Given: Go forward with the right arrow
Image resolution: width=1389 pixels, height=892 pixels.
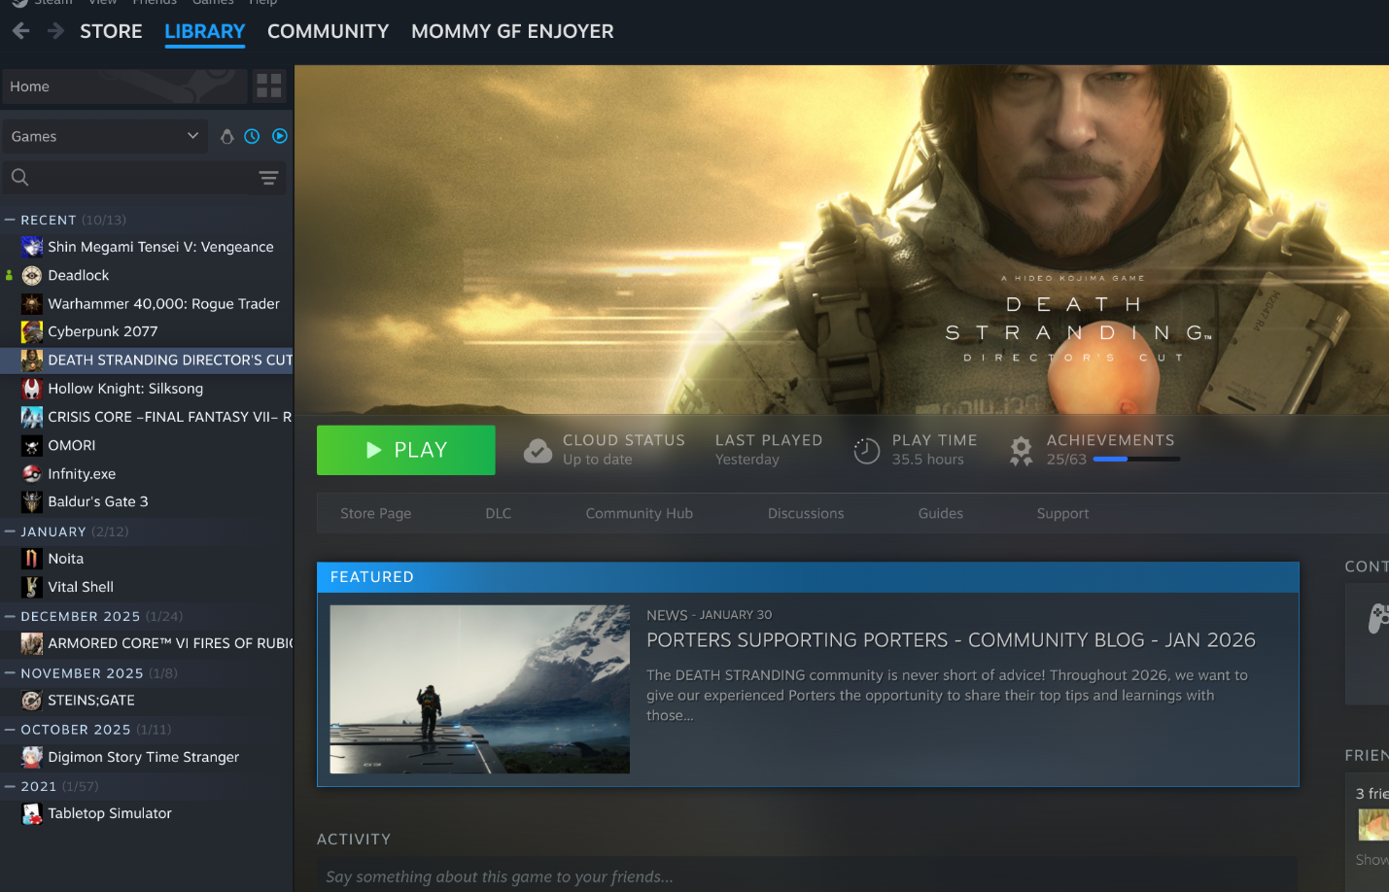Looking at the screenshot, I should tap(55, 31).
